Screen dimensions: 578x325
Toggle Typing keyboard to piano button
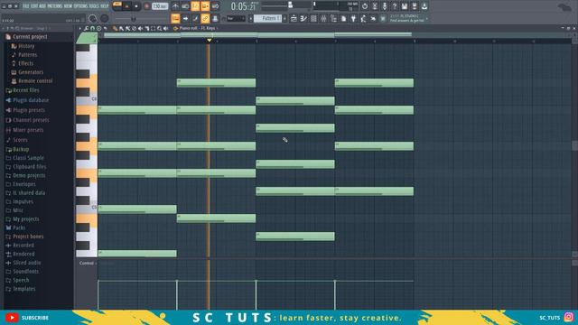click(175, 18)
